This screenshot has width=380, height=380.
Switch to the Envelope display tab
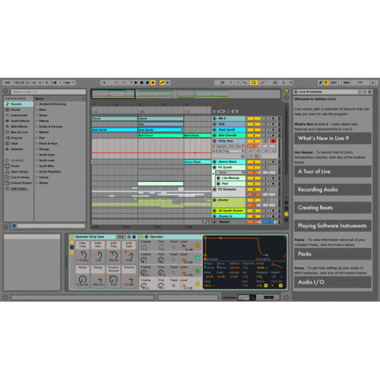point(211,259)
